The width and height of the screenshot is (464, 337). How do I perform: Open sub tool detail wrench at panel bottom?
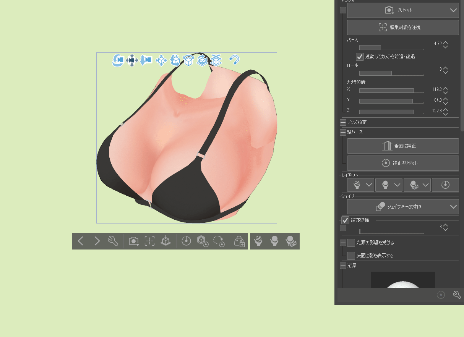click(456, 295)
